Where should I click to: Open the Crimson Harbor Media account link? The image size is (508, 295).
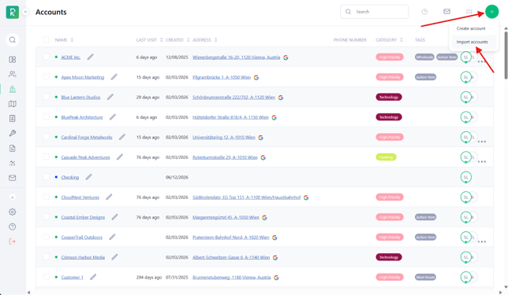point(83,257)
